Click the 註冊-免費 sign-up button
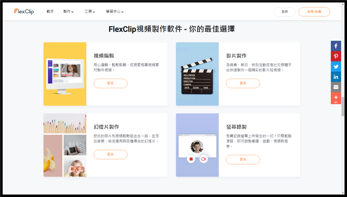 (x=314, y=12)
